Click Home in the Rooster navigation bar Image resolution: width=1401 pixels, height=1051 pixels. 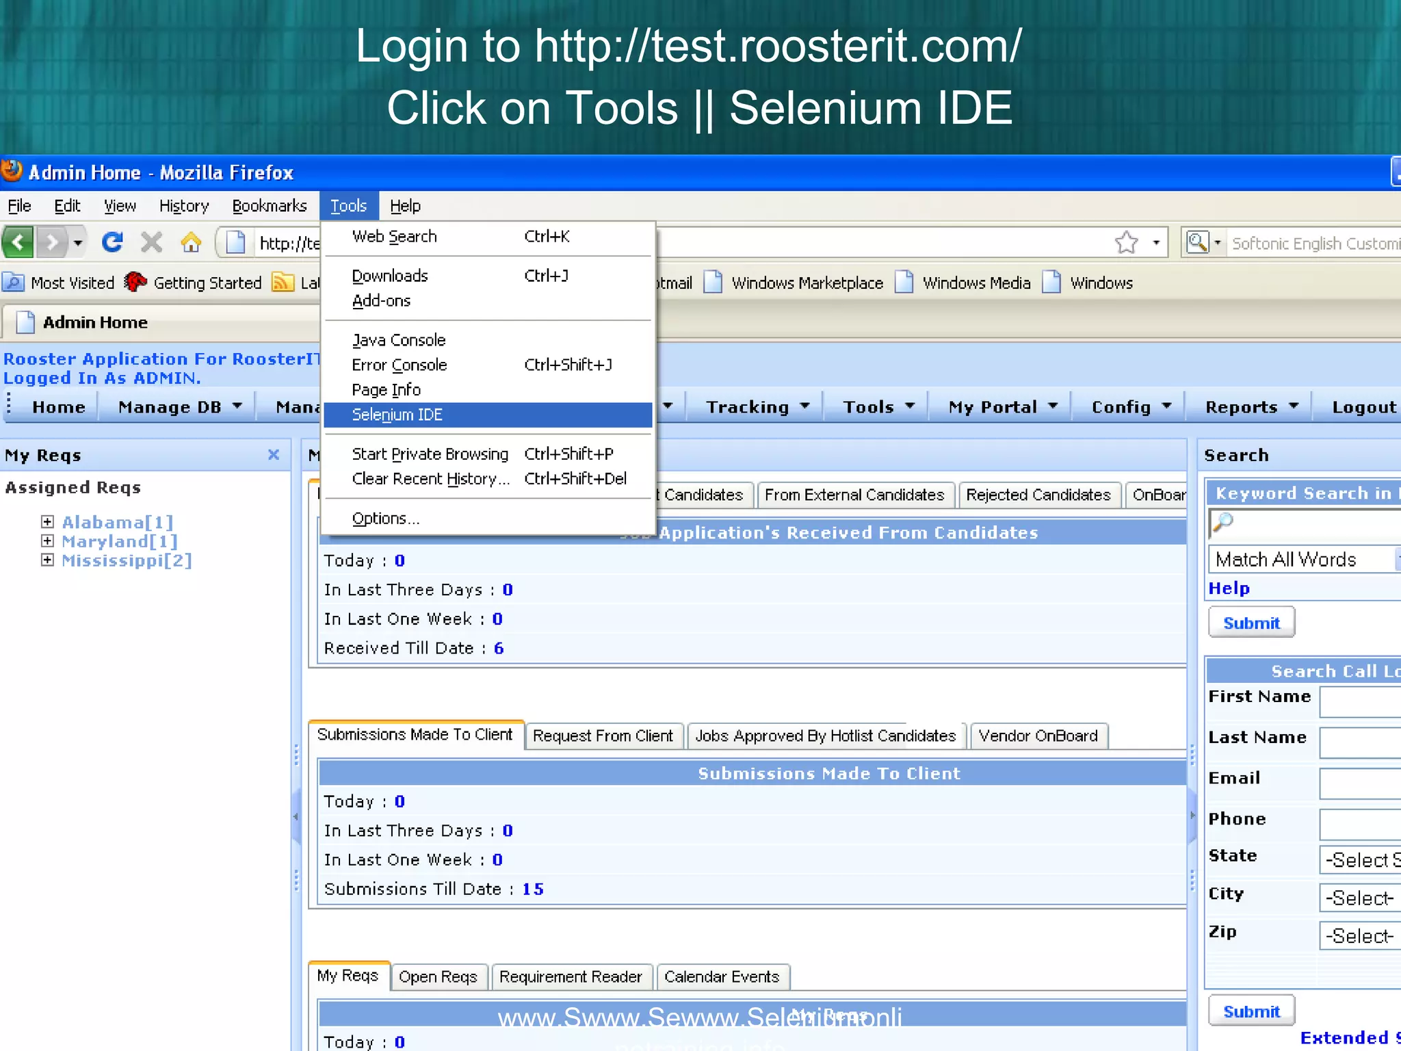click(59, 407)
